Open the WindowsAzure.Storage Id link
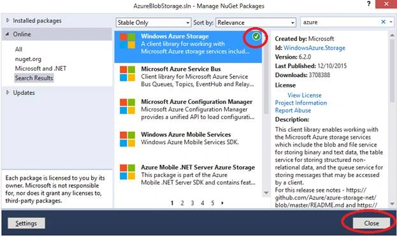This screenshot has height=237, width=397. 314,48
